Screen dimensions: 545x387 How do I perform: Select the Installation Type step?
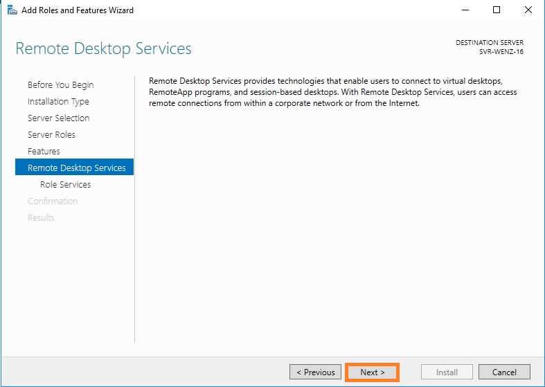pos(58,102)
